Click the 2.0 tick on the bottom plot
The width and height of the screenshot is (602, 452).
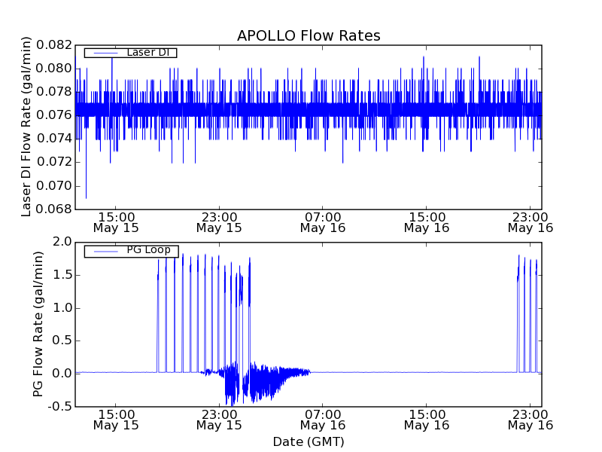coord(63,242)
